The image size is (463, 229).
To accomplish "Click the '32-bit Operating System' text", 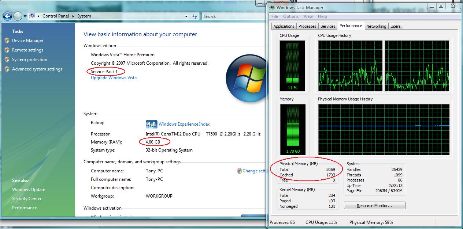I will tap(169, 150).
